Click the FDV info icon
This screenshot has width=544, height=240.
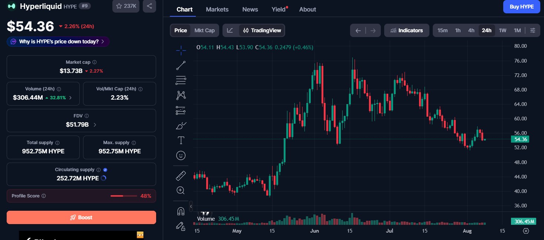pos(86,116)
